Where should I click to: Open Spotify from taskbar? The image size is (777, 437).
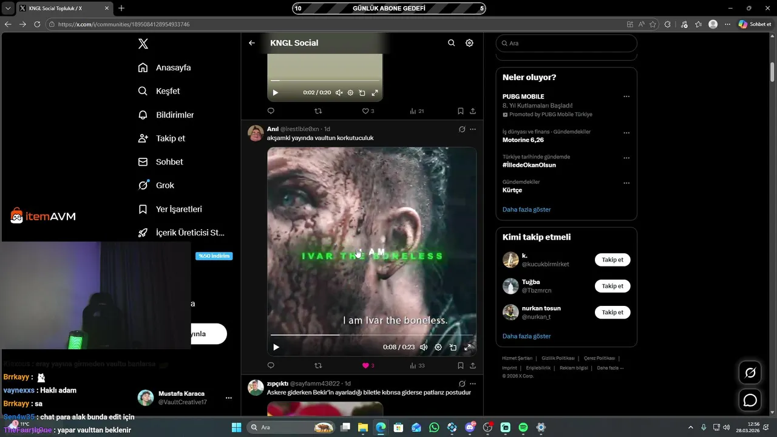pyautogui.click(x=523, y=427)
